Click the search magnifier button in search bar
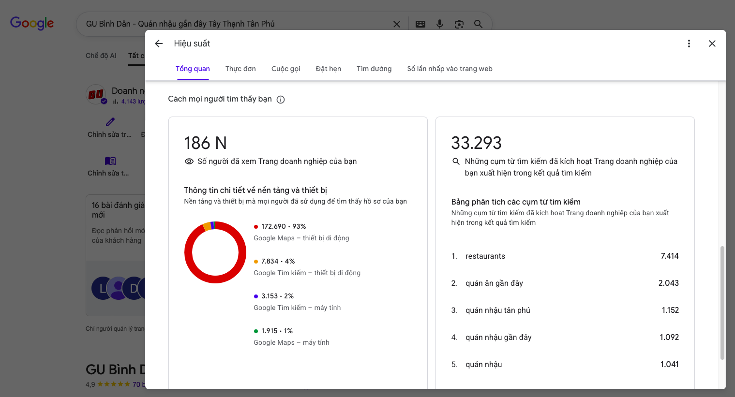 click(478, 24)
